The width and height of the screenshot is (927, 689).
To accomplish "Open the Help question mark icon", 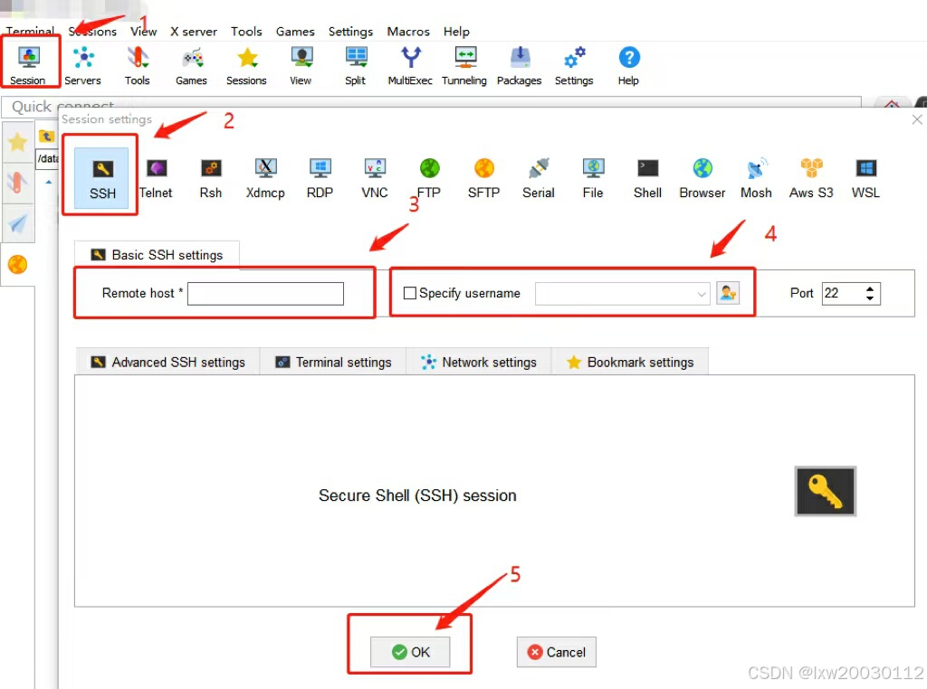I will coord(628,64).
